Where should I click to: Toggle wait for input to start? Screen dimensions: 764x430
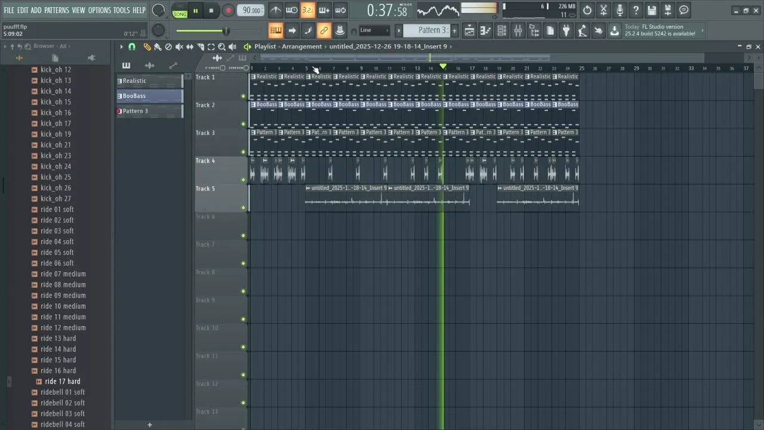[x=291, y=10]
